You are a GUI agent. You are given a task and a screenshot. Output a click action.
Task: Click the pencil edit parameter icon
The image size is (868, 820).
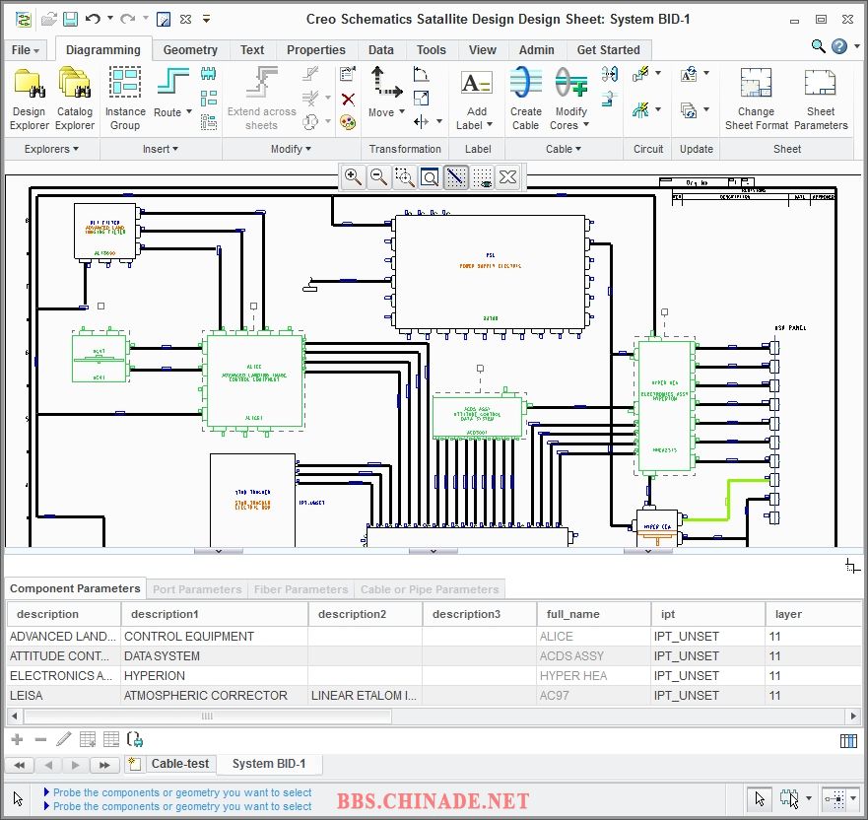point(64,739)
